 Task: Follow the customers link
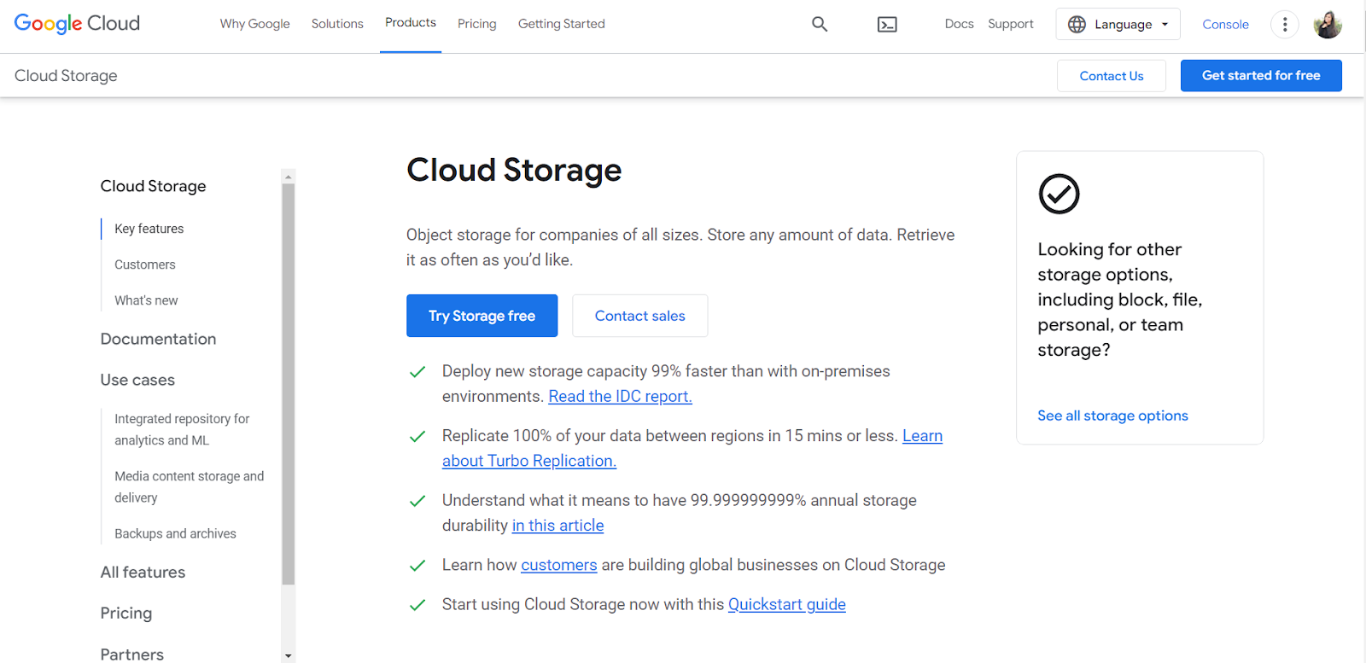tap(559, 565)
